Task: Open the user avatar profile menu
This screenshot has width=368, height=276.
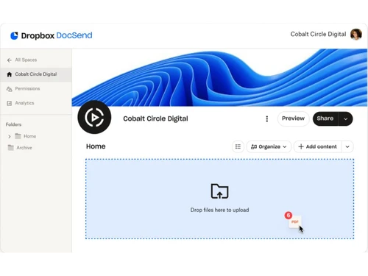Action: 356,35
